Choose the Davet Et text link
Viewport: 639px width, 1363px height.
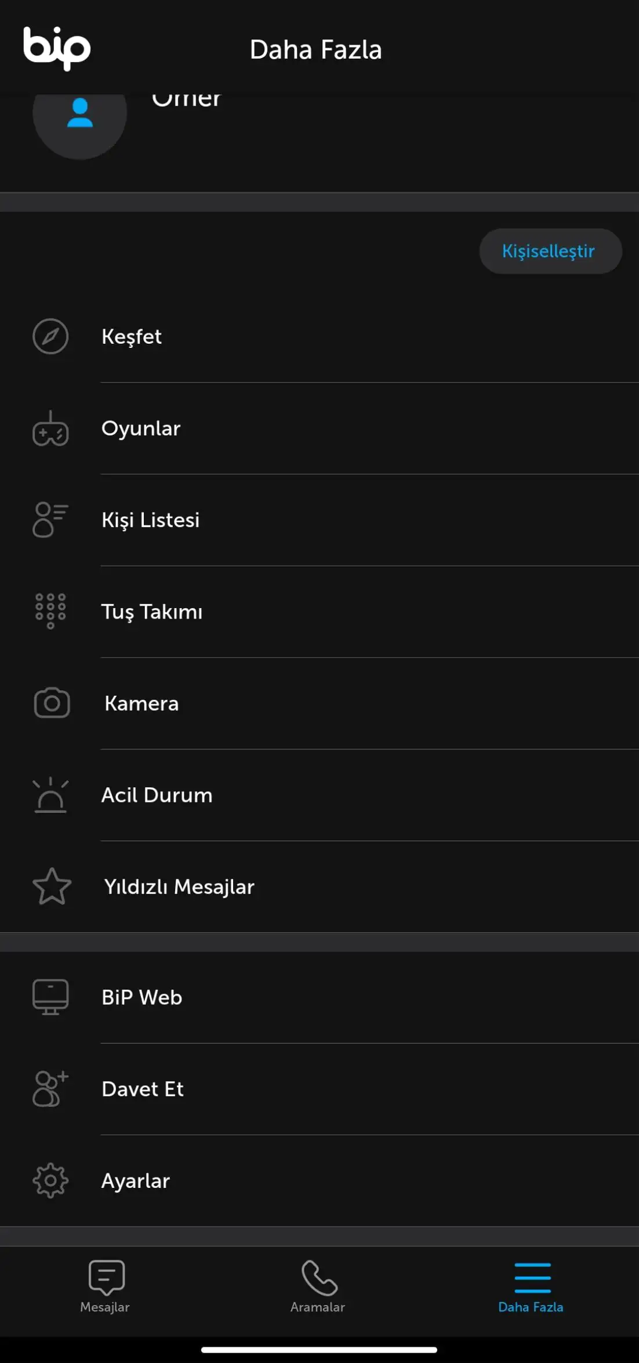click(143, 1089)
